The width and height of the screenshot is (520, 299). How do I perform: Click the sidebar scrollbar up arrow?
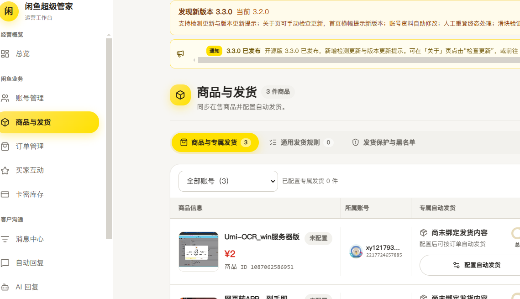pos(109,35)
